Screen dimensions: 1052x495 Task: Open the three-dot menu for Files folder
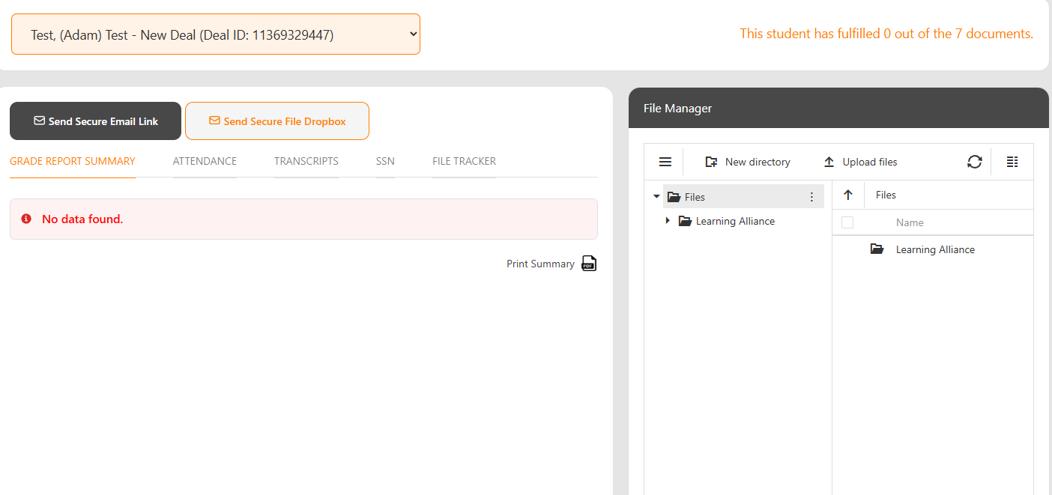coord(811,196)
